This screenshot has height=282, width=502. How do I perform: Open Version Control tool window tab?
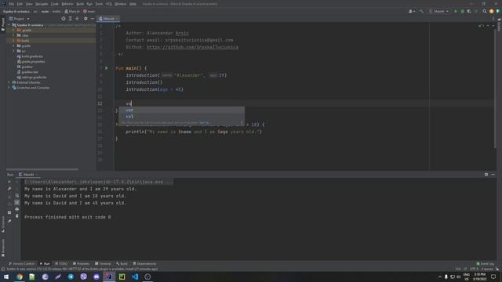click(21, 264)
